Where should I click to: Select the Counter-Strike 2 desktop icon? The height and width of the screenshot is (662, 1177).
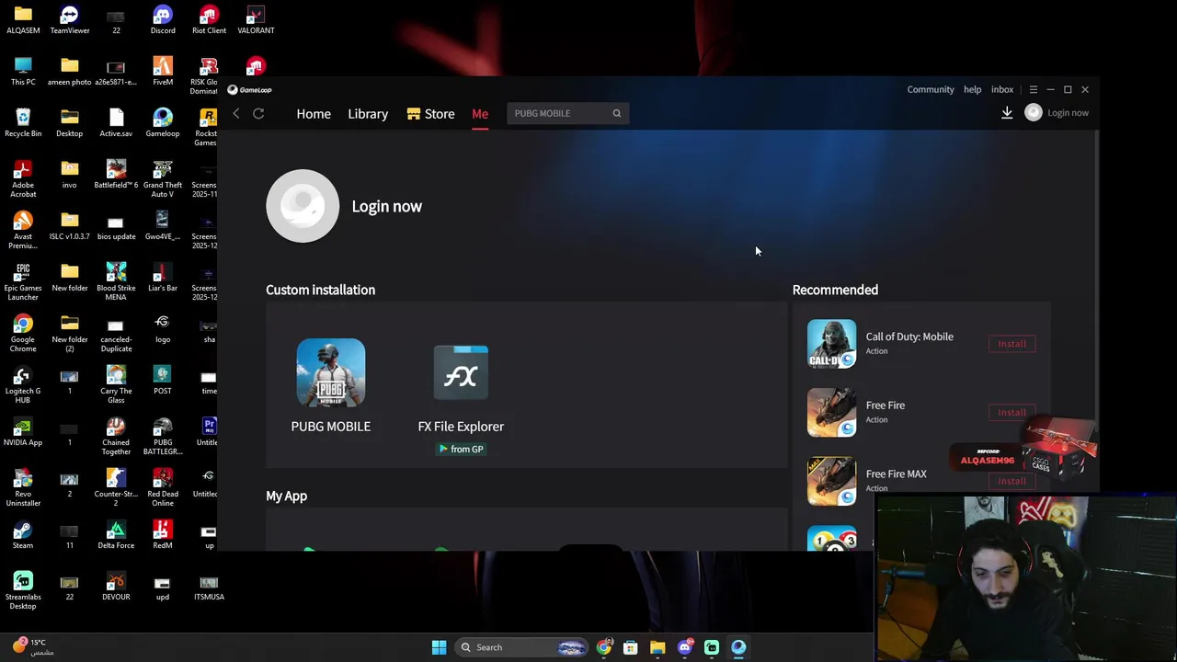tap(116, 487)
